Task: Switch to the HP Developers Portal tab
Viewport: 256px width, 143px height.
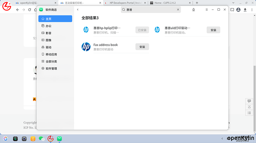Action: click(x=125, y=3)
